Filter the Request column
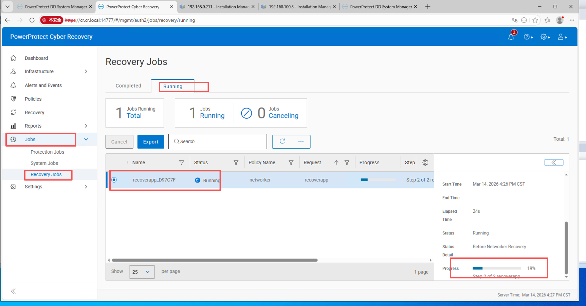Image resolution: width=586 pixels, height=306 pixels. [x=347, y=163]
